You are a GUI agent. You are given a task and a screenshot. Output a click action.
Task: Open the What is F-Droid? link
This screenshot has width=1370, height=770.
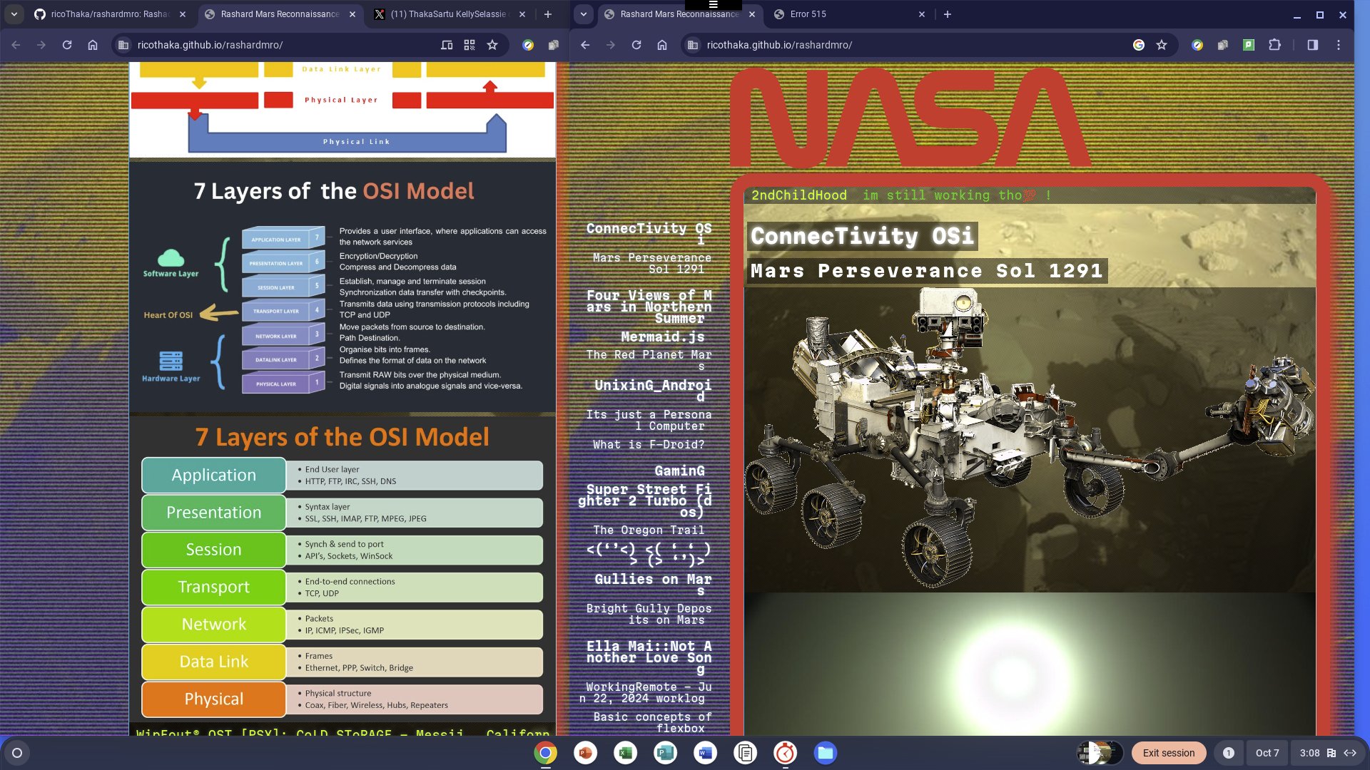[x=649, y=445]
